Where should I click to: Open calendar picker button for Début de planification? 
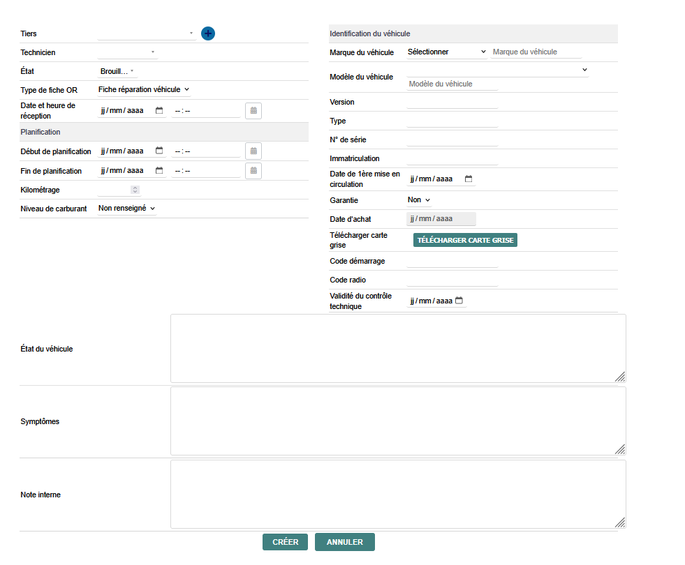click(x=253, y=151)
